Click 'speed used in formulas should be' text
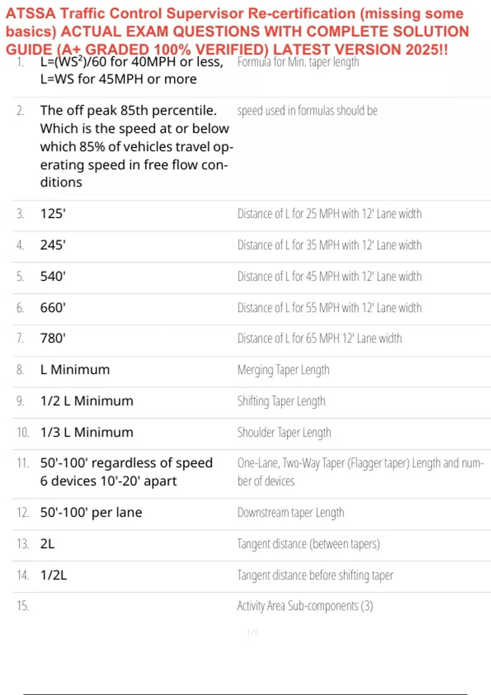 (307, 111)
